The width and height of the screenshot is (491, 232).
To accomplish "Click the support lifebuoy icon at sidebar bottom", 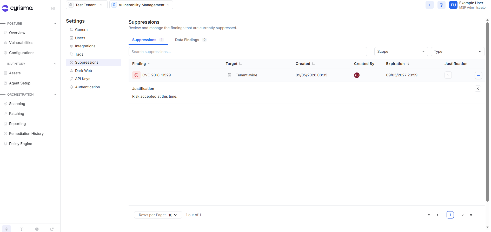I will tap(37, 229).
